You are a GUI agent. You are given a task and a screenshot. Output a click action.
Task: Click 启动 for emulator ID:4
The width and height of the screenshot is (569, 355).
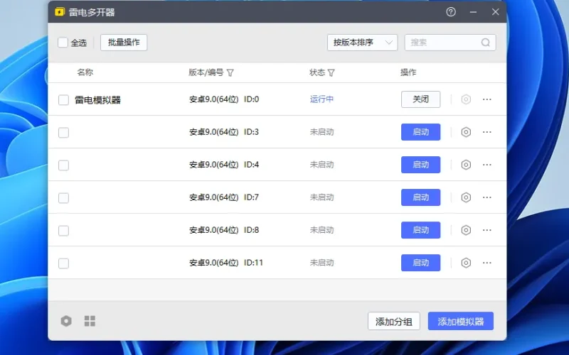[420, 165]
